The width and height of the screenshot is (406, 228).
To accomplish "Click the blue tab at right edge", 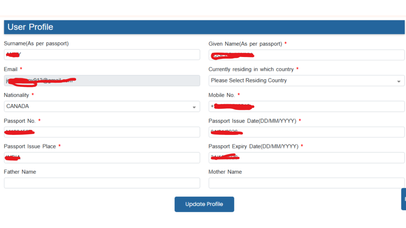I will [404, 199].
